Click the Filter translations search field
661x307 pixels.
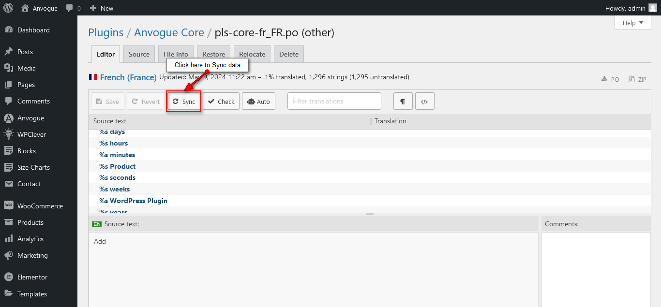(x=334, y=101)
